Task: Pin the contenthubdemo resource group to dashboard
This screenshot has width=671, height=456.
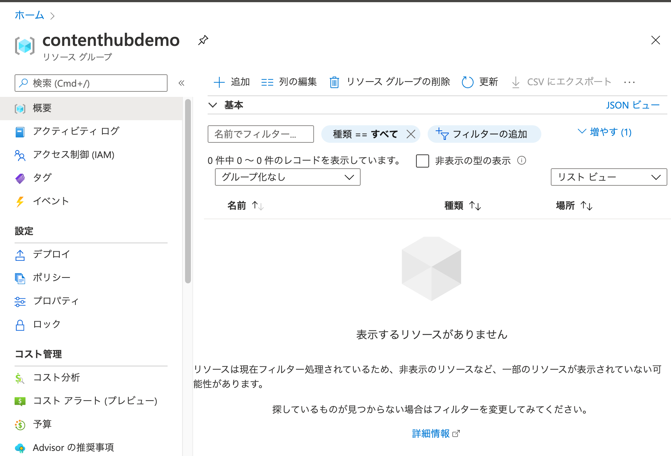Action: pos(203,40)
